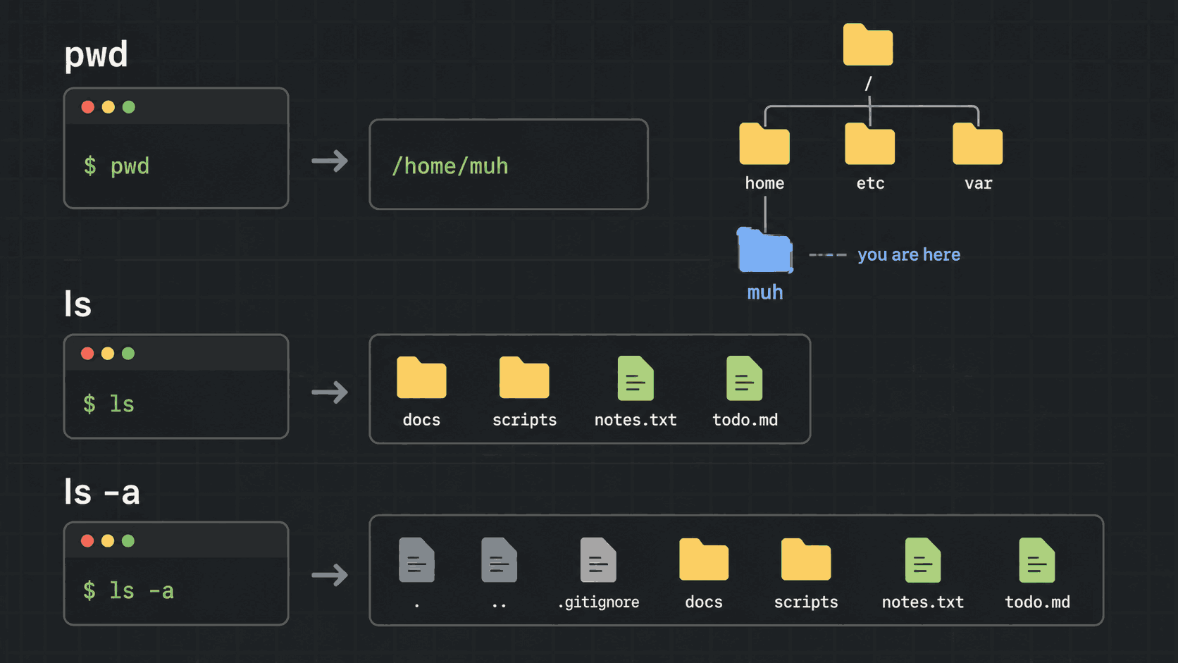Click the 'var' label in tree
1178x663 pixels.
pos(978,184)
